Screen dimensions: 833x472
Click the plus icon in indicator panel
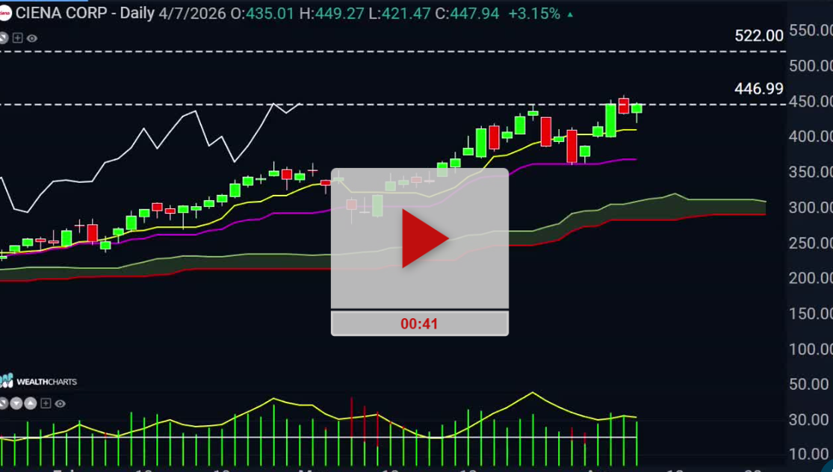pyautogui.click(x=46, y=404)
